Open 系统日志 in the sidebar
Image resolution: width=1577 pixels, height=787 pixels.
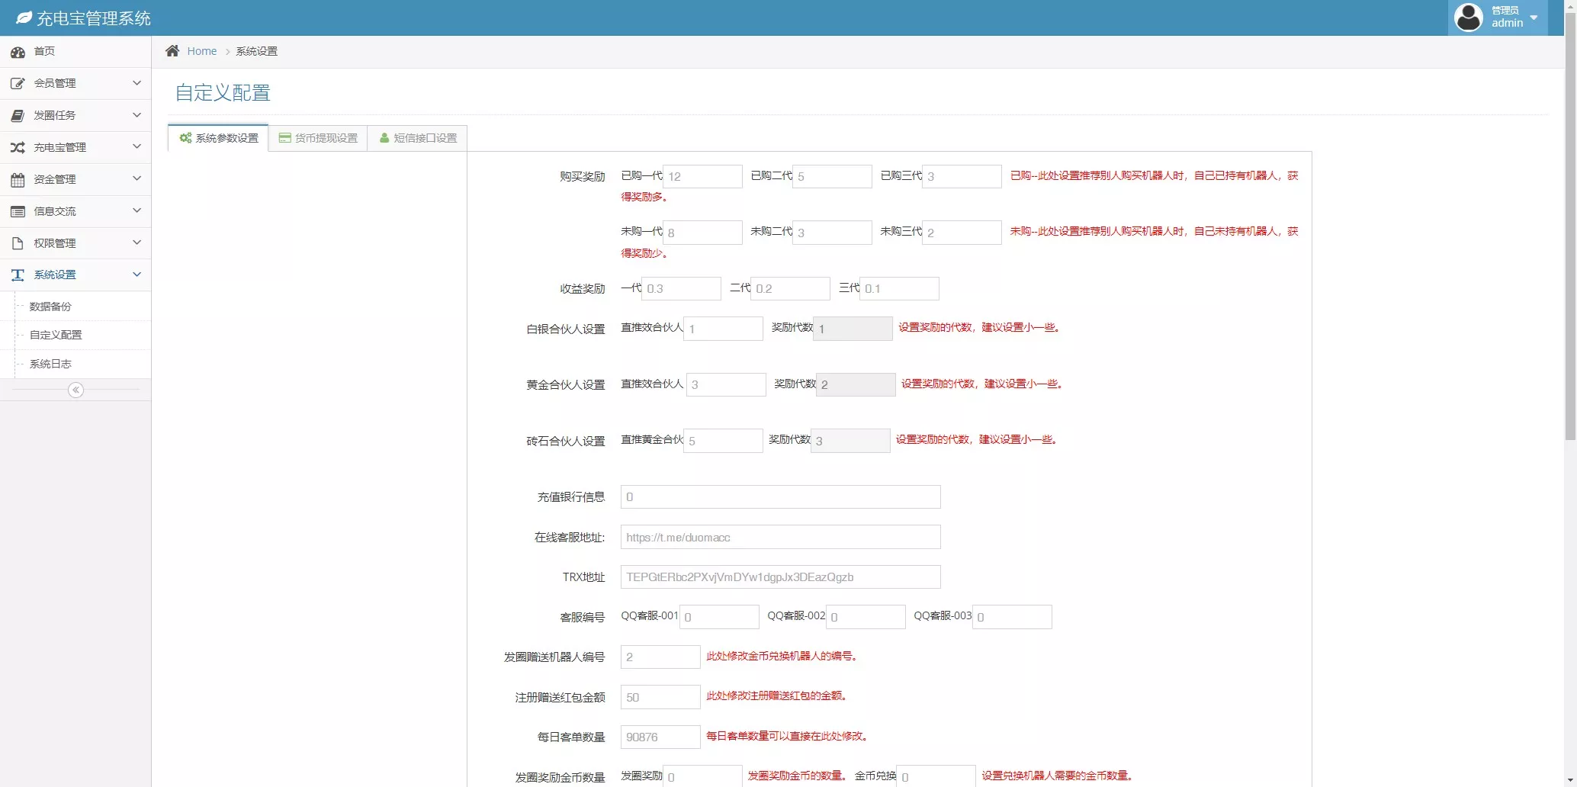click(50, 365)
